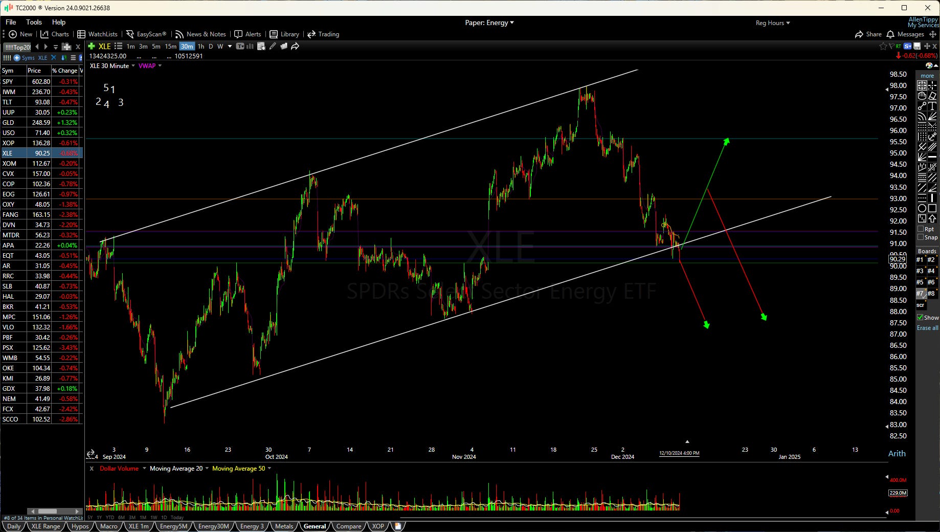Image resolution: width=940 pixels, height=532 pixels.
Task: Select the up-arrow drawing tool
Action: pos(932,218)
